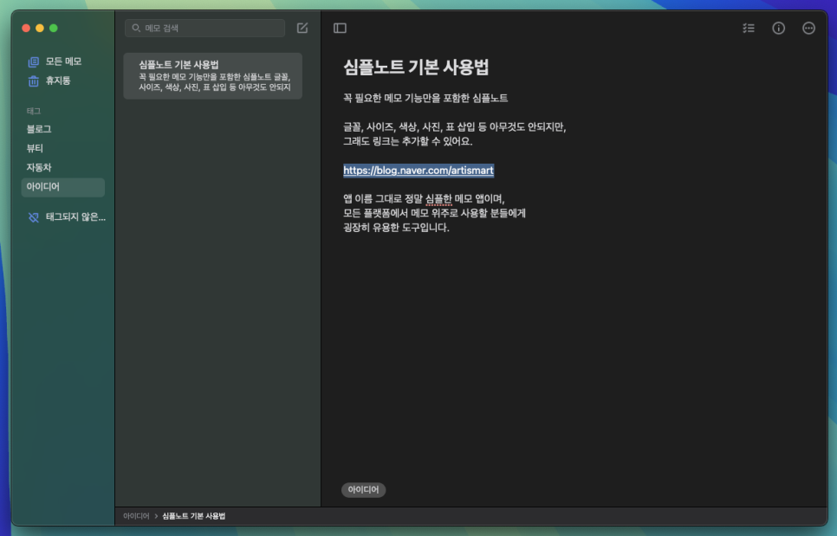Select the 심플노트 기본 사용법 note in list
Viewport: 837px width, 536px height.
click(213, 75)
